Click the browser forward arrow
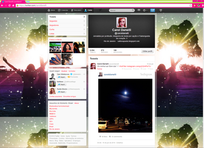This screenshot has height=148, width=204. click(6, 6)
